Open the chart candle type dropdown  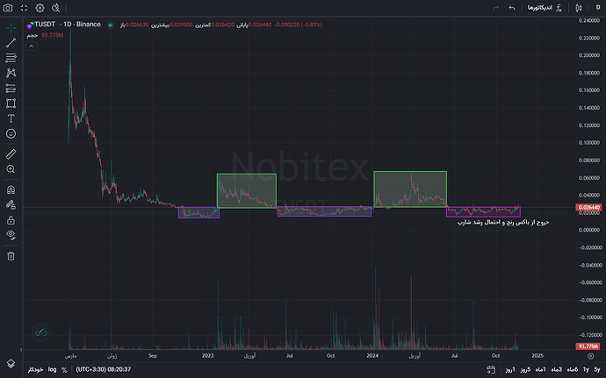pos(579,8)
